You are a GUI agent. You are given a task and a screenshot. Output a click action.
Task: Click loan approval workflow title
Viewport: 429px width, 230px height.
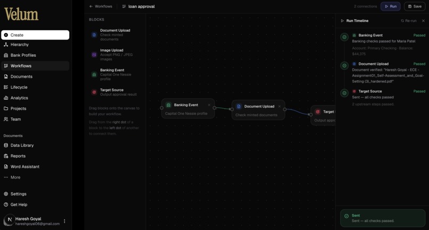point(142,6)
